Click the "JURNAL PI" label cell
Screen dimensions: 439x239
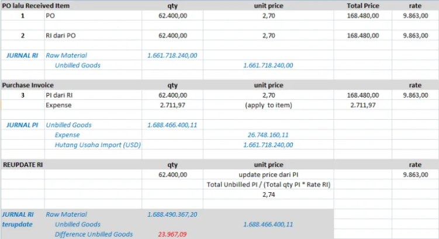(x=23, y=124)
